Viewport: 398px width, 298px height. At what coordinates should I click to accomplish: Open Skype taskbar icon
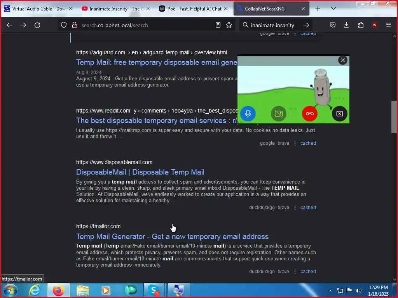(154, 290)
